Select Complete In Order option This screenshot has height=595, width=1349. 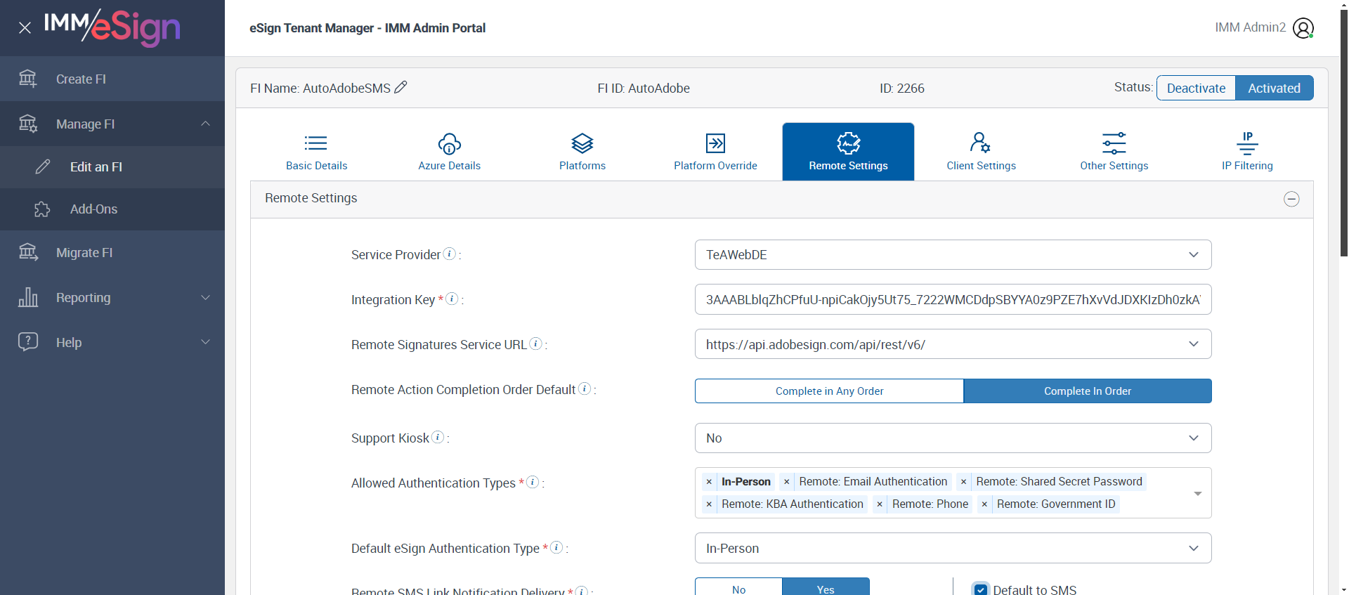click(1088, 391)
